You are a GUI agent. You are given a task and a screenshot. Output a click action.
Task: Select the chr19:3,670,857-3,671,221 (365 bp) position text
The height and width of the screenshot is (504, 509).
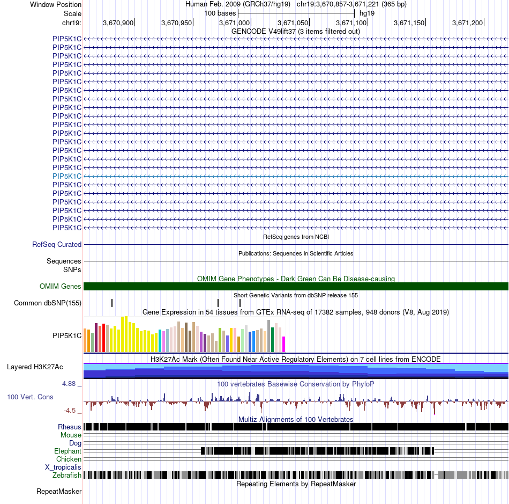[351, 4]
